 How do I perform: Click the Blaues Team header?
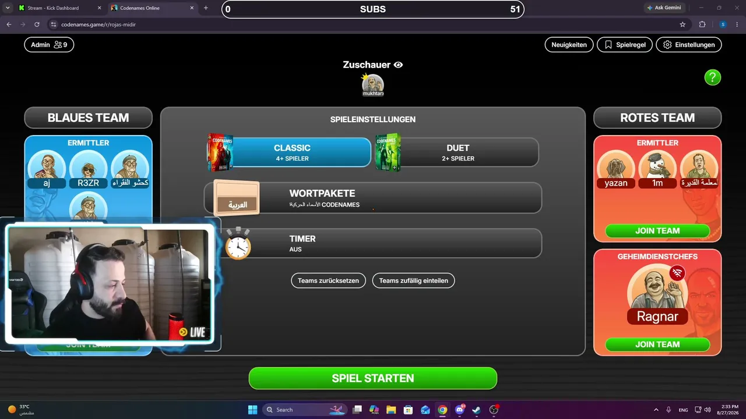pyautogui.click(x=88, y=118)
